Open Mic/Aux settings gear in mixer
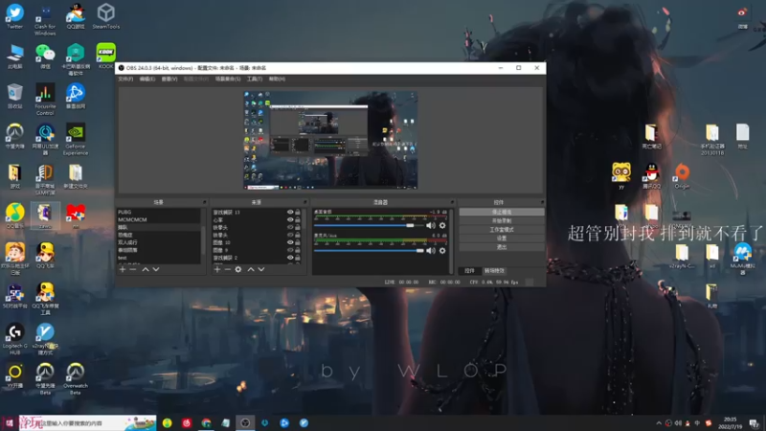Image resolution: width=766 pixels, height=431 pixels. [x=442, y=251]
